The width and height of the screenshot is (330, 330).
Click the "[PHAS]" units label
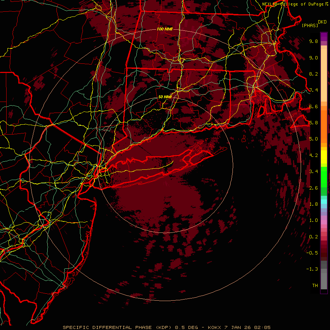point(310,26)
